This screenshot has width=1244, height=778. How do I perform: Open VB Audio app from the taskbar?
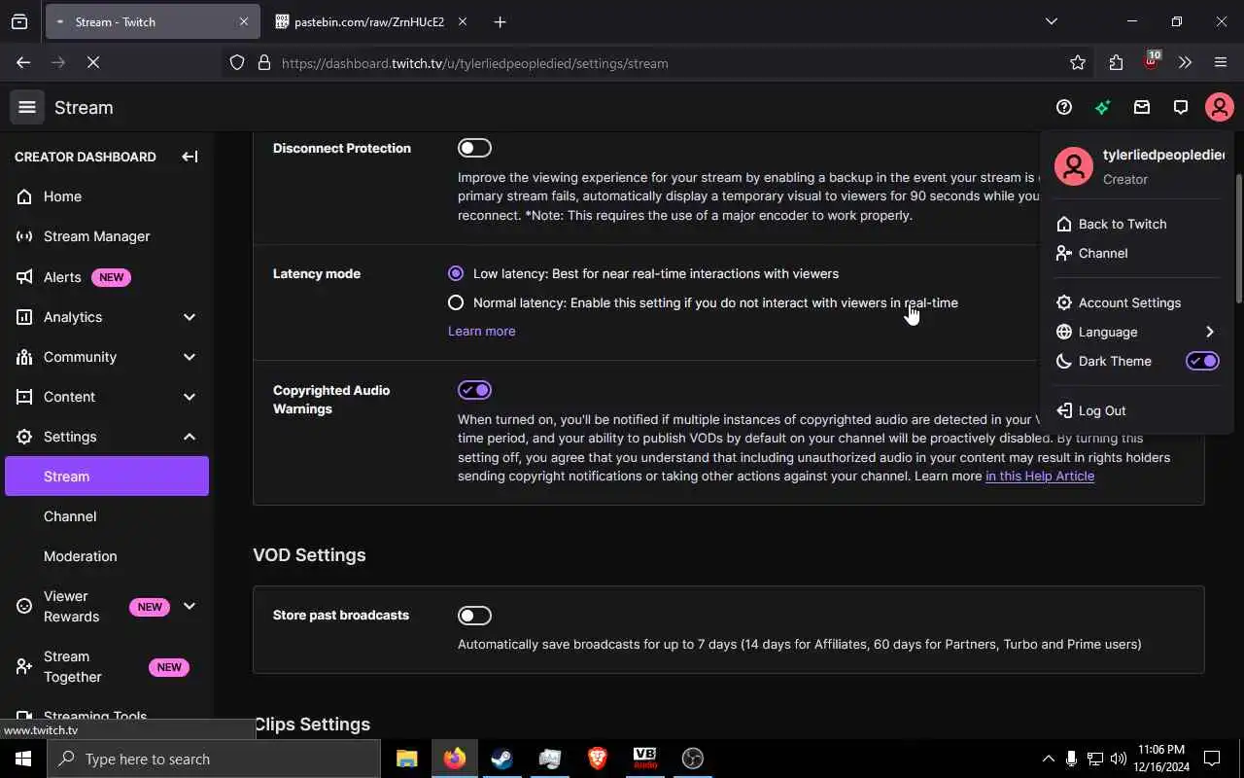[644, 759]
